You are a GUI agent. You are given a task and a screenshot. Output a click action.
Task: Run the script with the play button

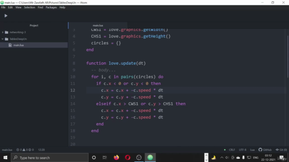(6, 16)
